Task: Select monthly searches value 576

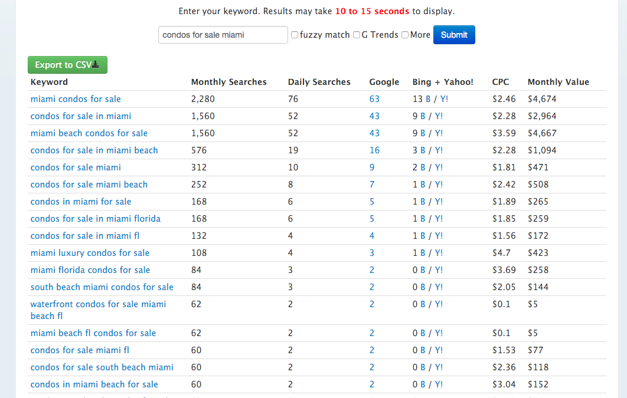Action: [x=199, y=150]
